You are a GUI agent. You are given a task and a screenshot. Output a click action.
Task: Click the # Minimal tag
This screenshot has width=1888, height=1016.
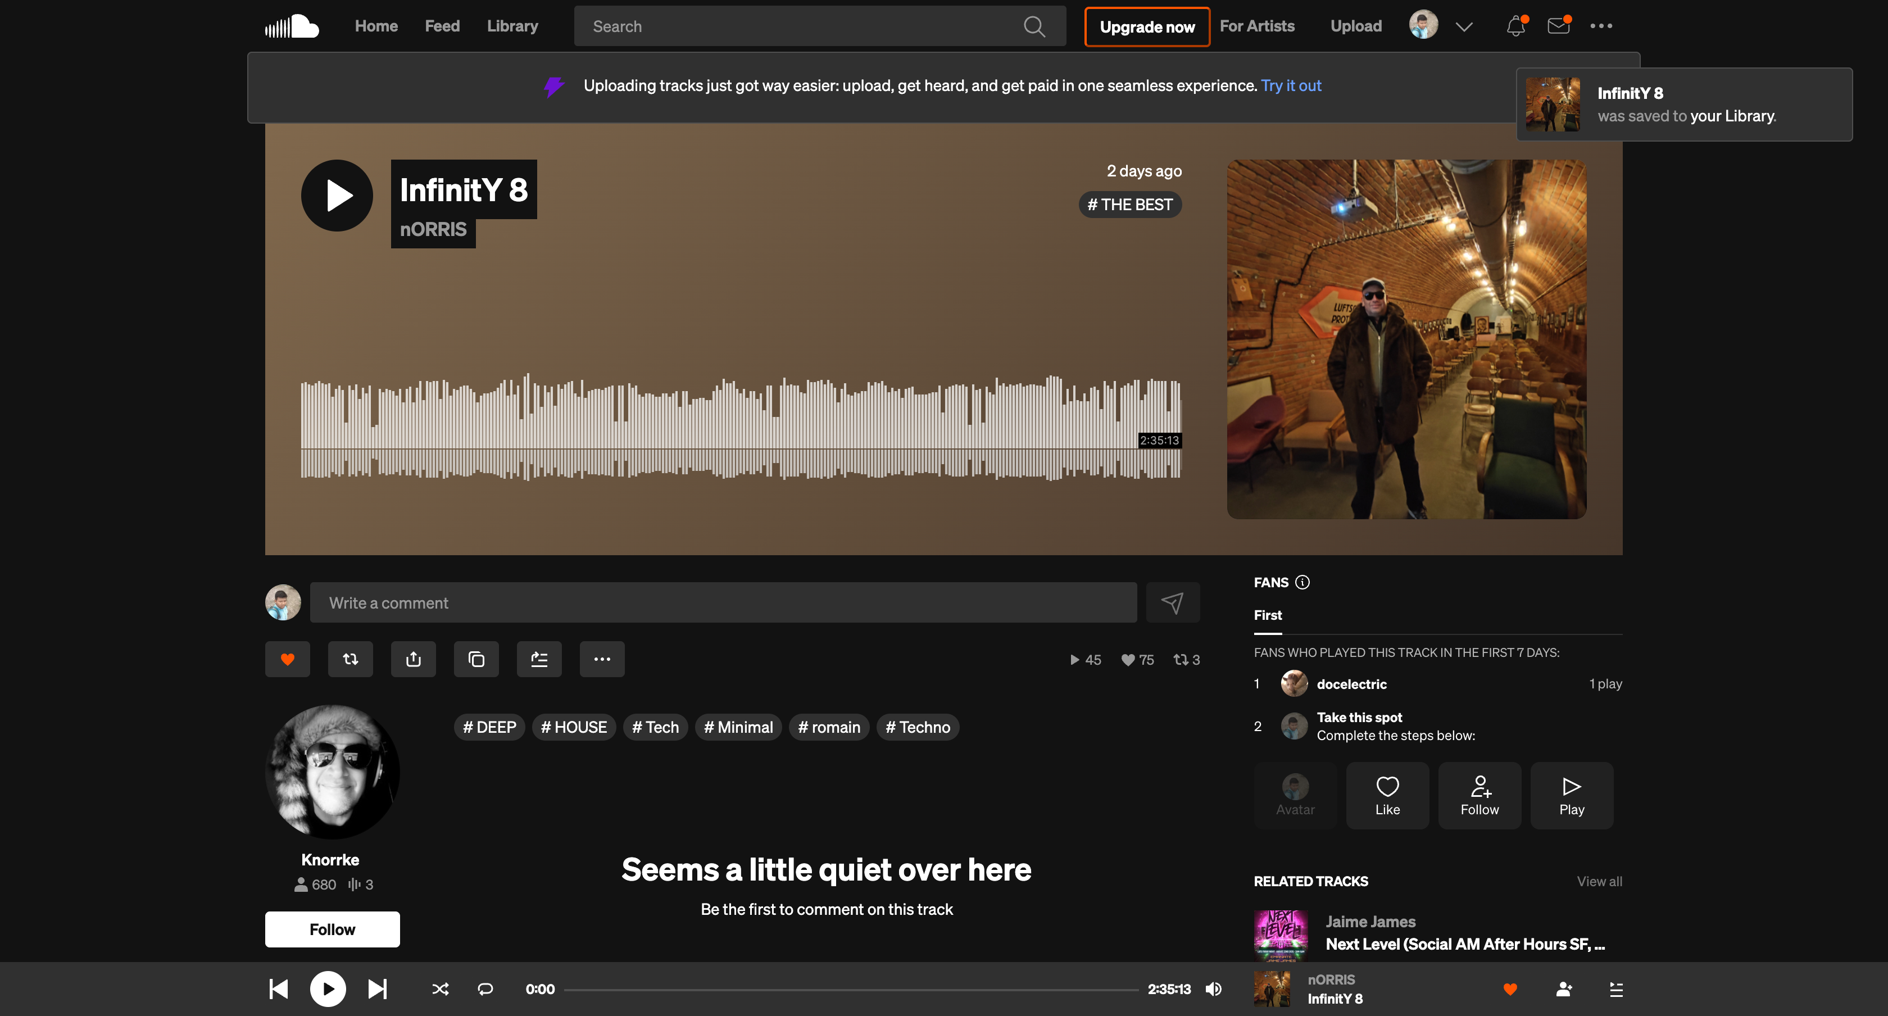[x=738, y=727]
